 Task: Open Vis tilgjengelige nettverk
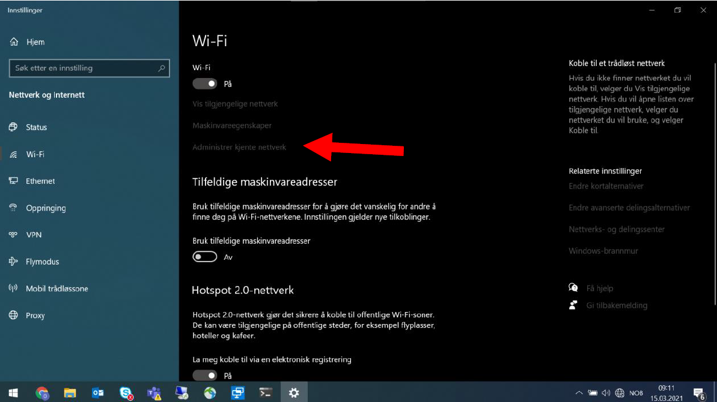pyautogui.click(x=235, y=104)
